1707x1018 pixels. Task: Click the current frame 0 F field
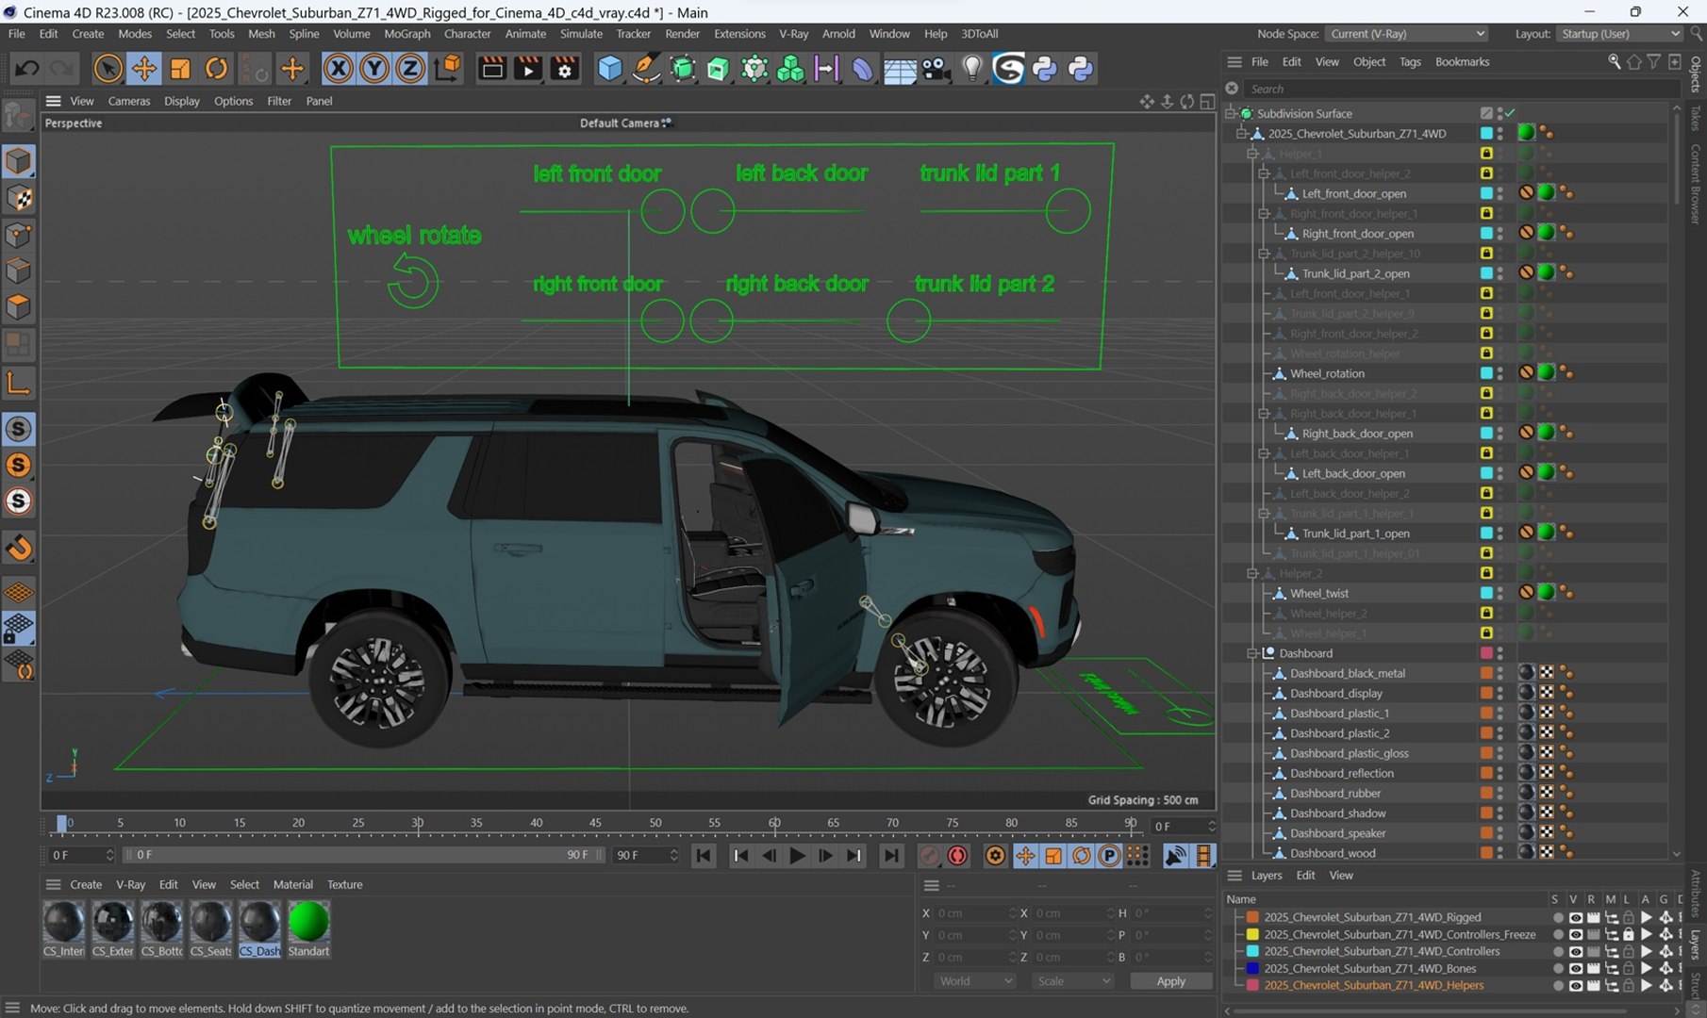(x=82, y=855)
